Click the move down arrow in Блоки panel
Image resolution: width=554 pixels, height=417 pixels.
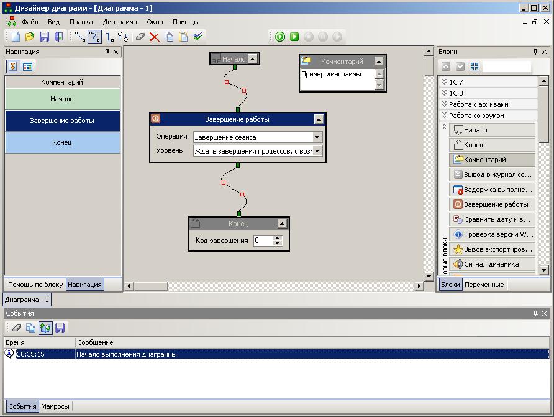coord(460,66)
